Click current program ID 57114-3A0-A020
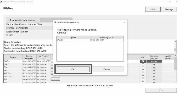Viewport: 180px width, 95px height. click(x=29, y=73)
